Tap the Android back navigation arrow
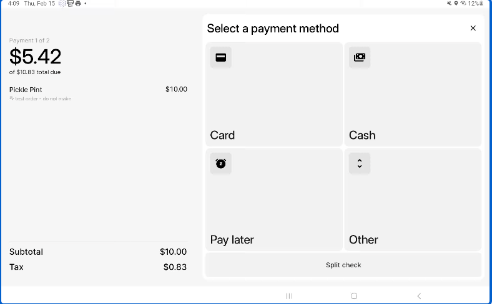The image size is (492, 304). tap(419, 296)
